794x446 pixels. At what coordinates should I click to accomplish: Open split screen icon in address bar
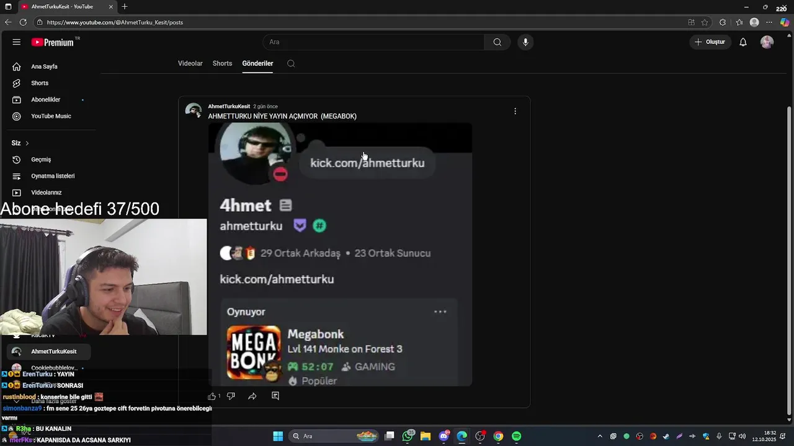[691, 22]
